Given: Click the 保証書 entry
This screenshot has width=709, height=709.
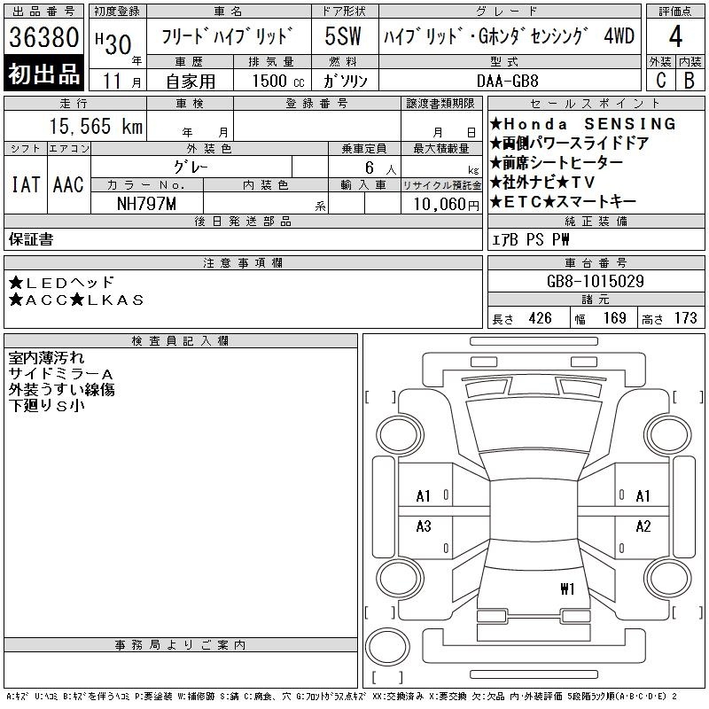Looking at the screenshot, I should pos(31,239).
